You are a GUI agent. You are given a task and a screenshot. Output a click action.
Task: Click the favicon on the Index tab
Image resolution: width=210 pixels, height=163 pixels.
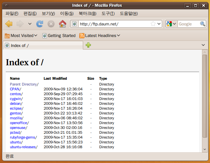point(7,46)
